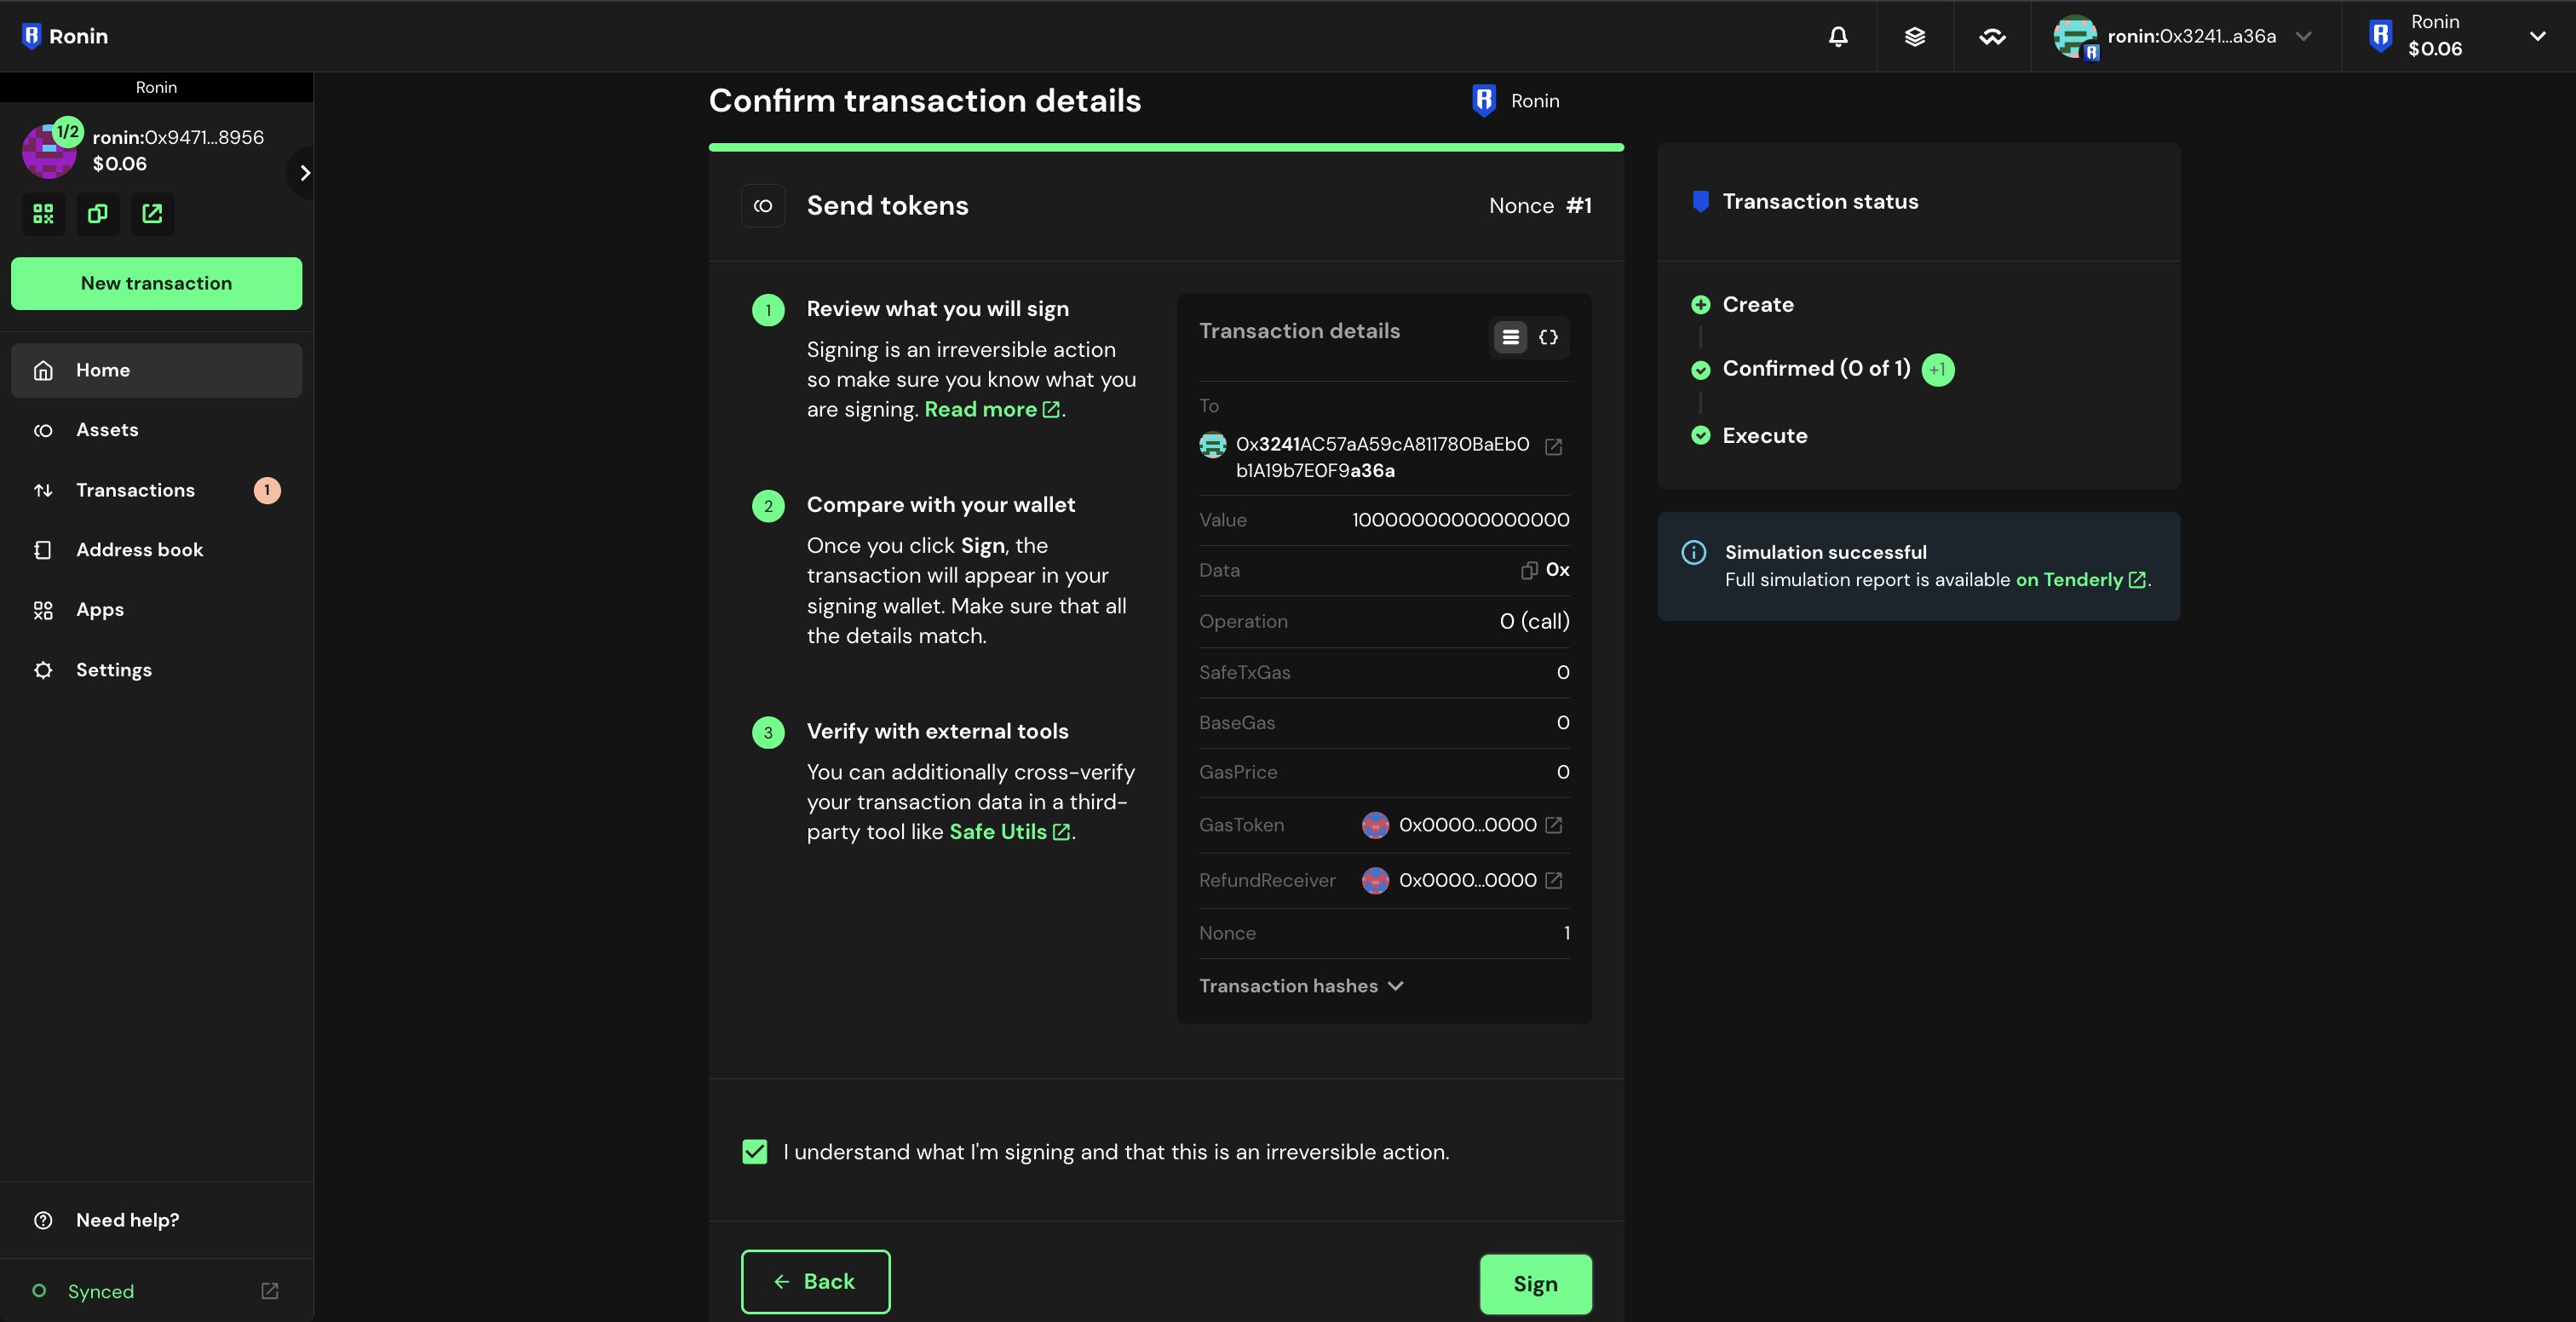This screenshot has height=1322, width=2576.
Task: Switch transaction details to JSON view
Action: [1548, 337]
